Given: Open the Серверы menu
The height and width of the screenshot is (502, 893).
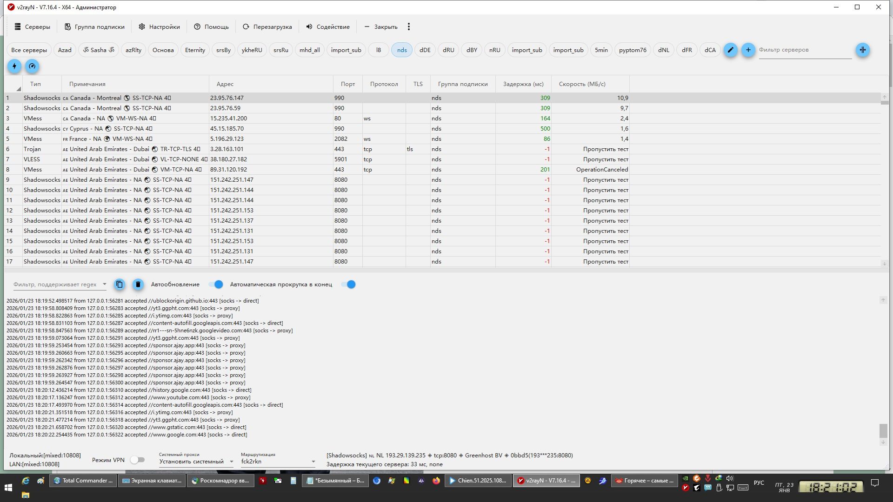Looking at the screenshot, I should point(32,27).
